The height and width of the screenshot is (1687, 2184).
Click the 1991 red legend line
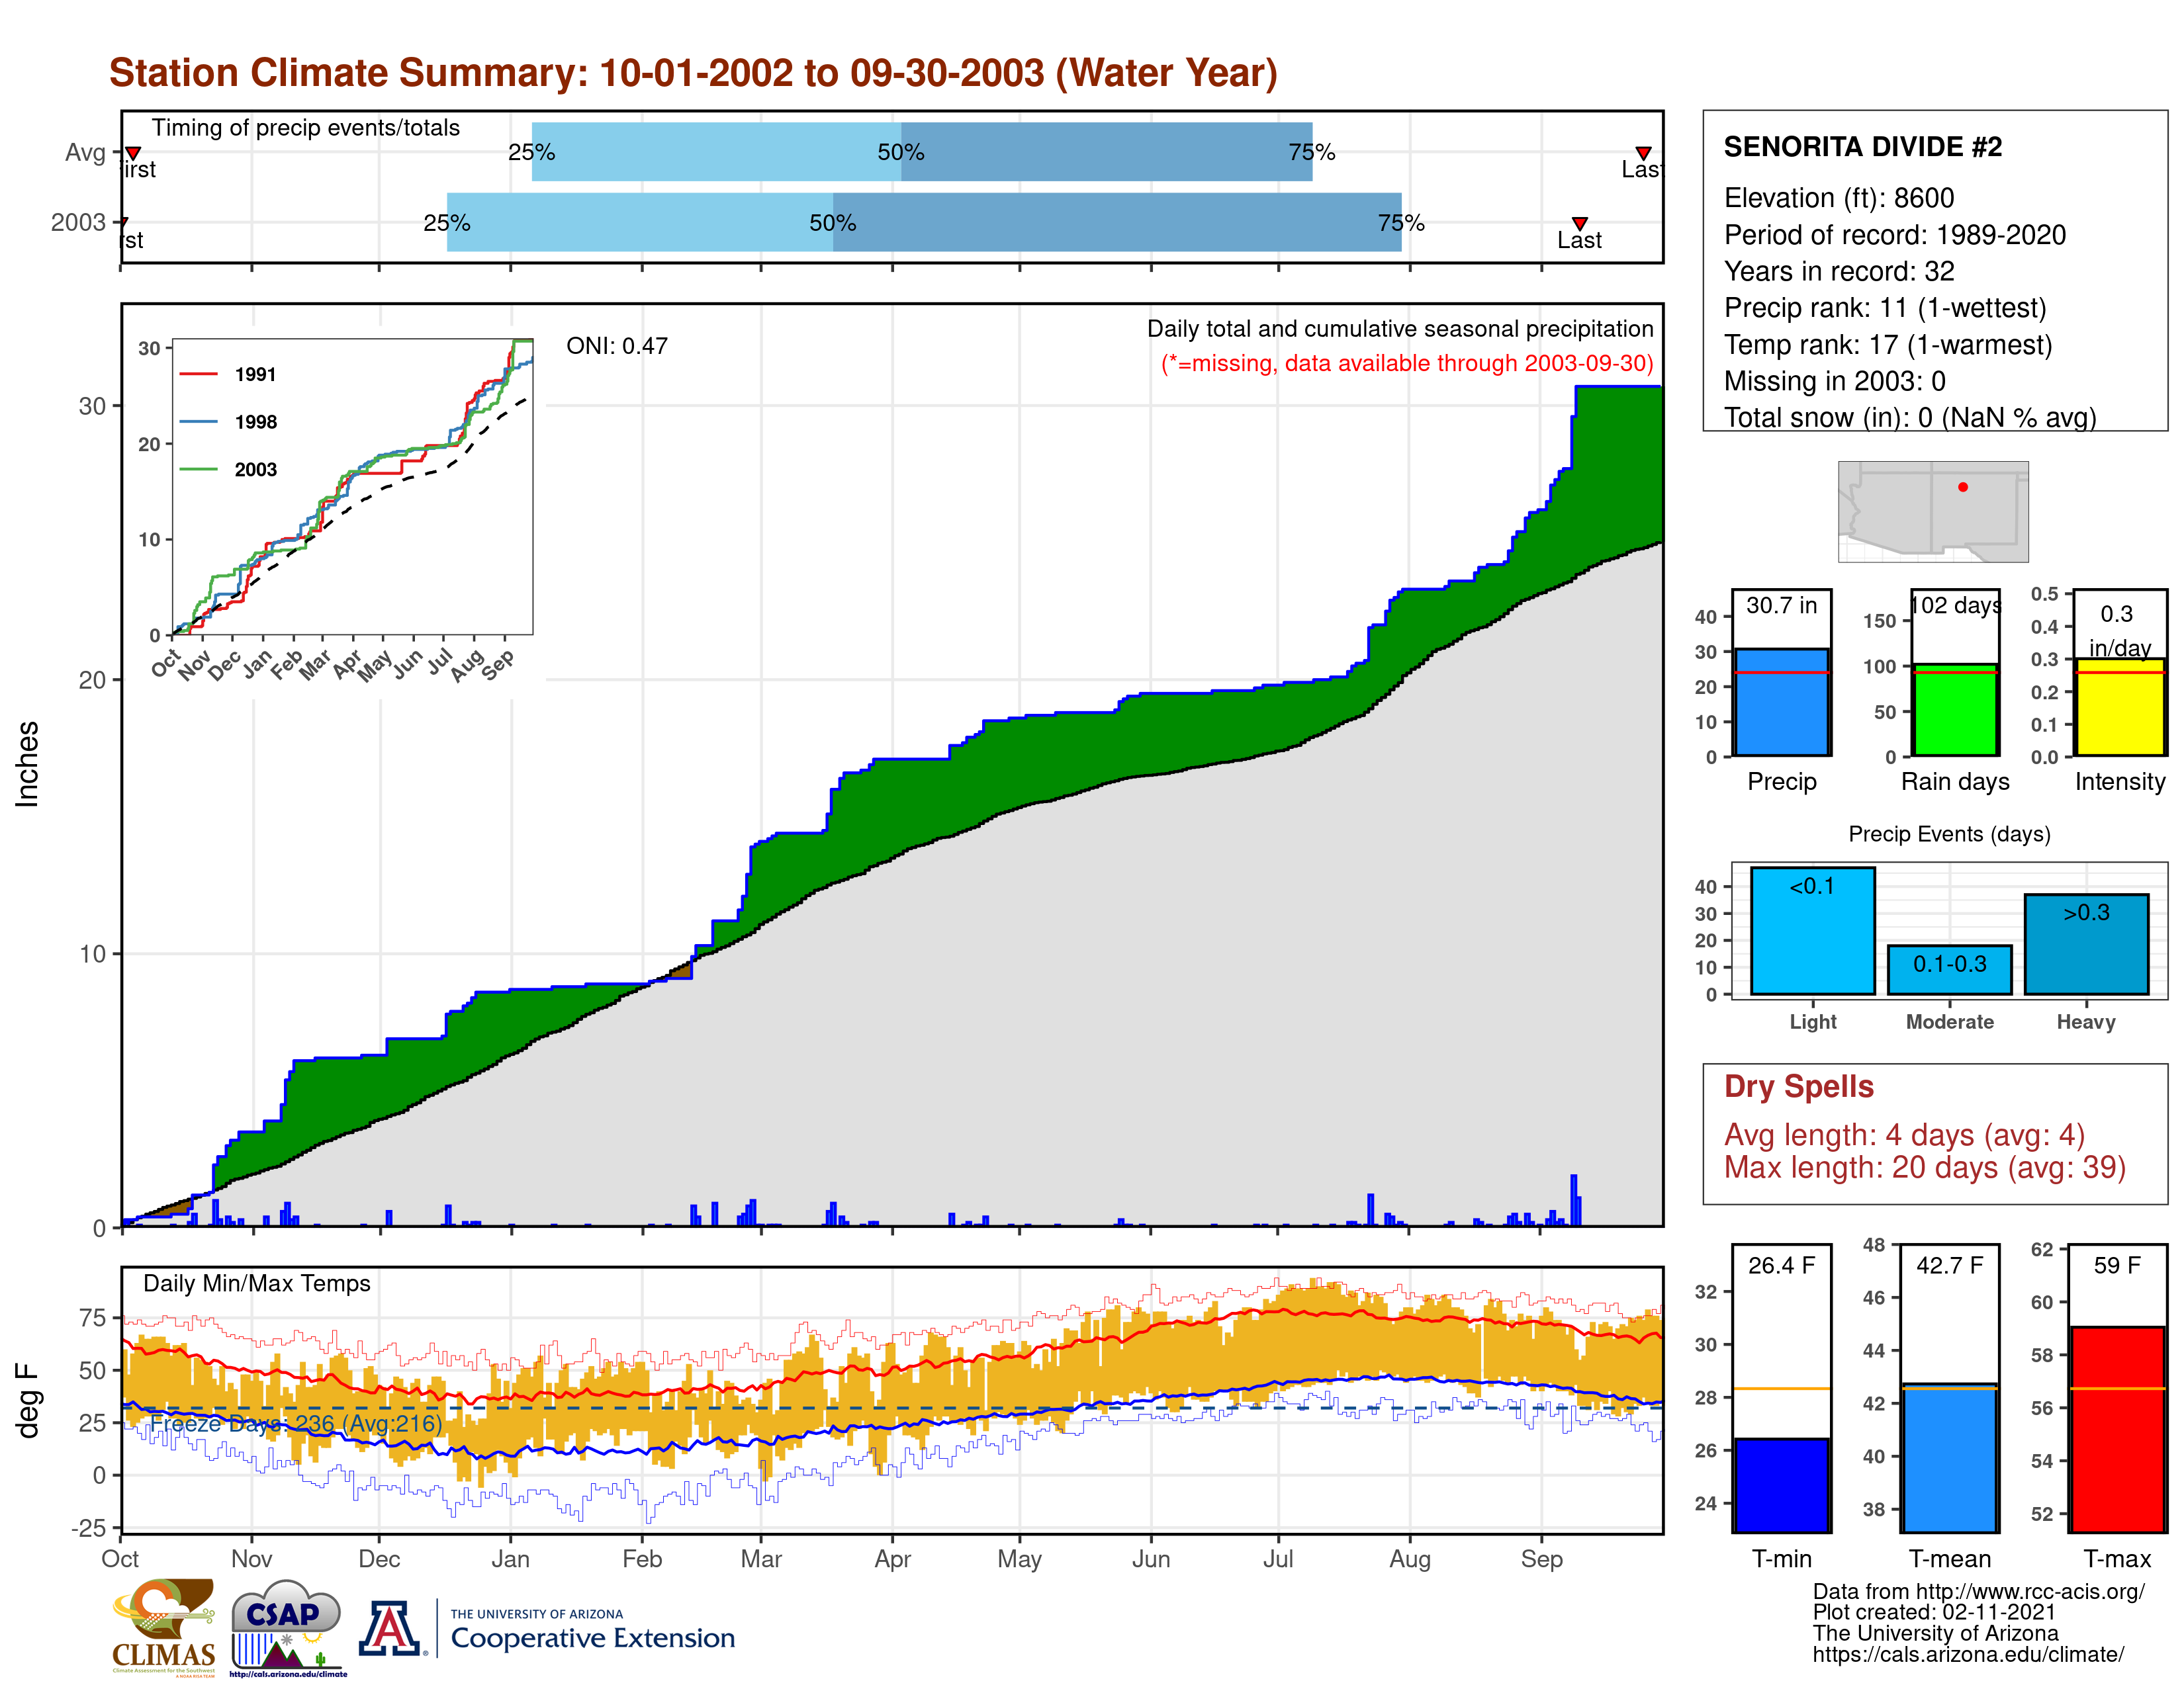click(198, 374)
